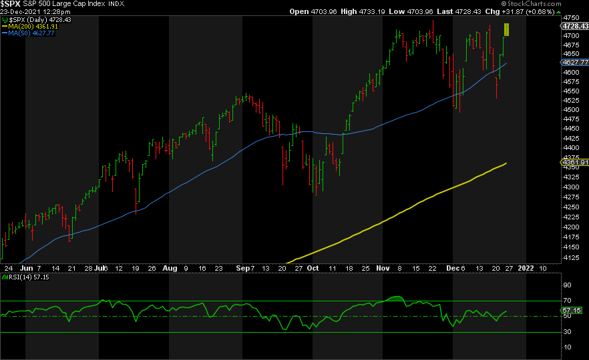Click the 'MA(200) 4361.91' legend text
This screenshot has width=589, height=360.
point(33,27)
